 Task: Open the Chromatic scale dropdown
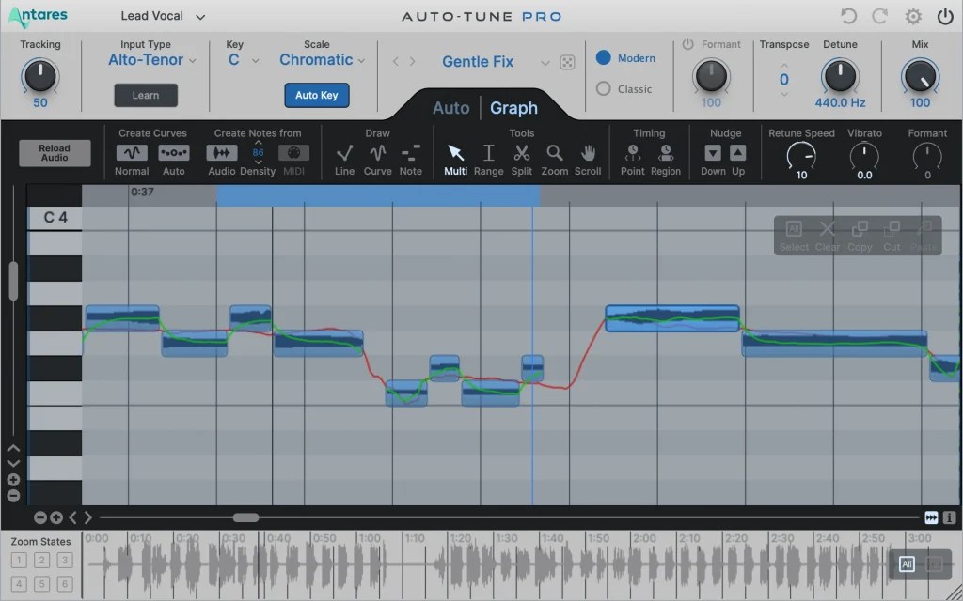[x=322, y=59]
